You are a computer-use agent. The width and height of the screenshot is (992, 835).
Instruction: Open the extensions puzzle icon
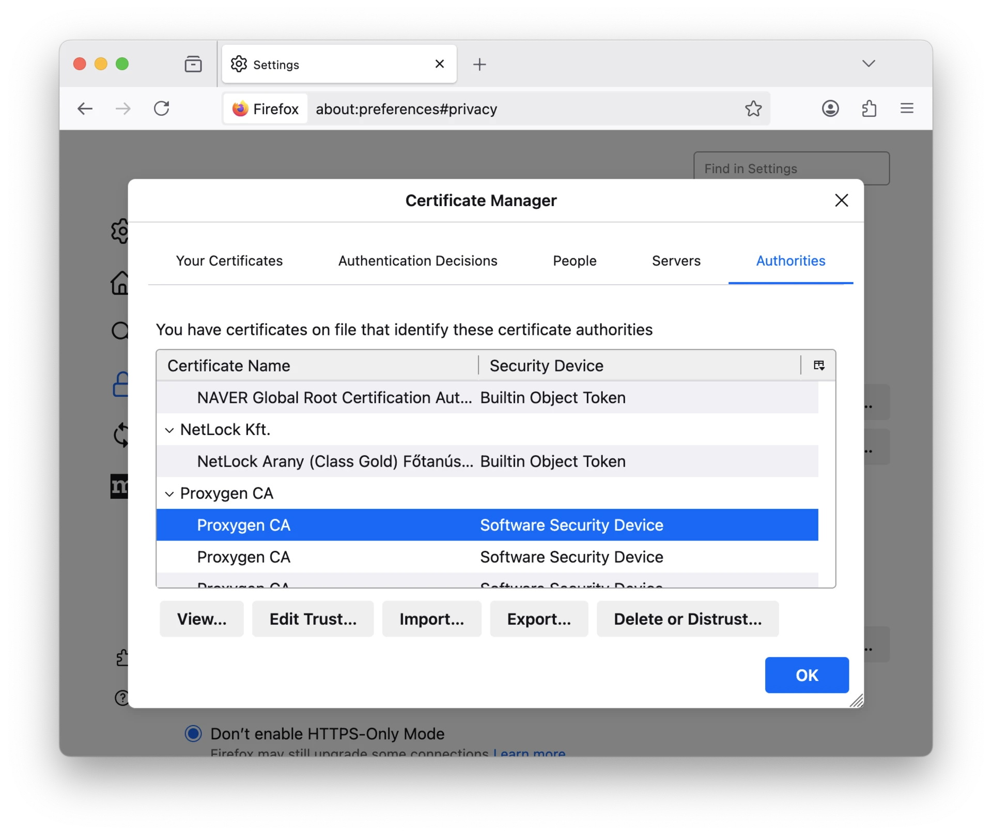point(869,109)
